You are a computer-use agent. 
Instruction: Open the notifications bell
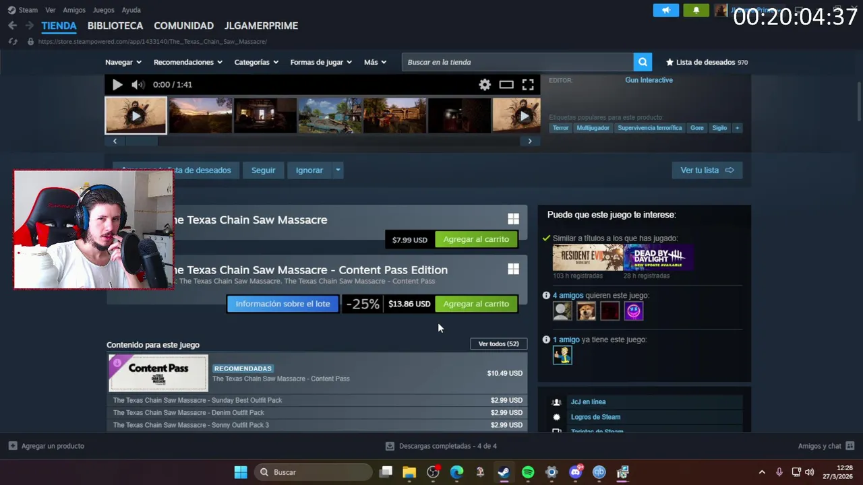pyautogui.click(x=696, y=10)
